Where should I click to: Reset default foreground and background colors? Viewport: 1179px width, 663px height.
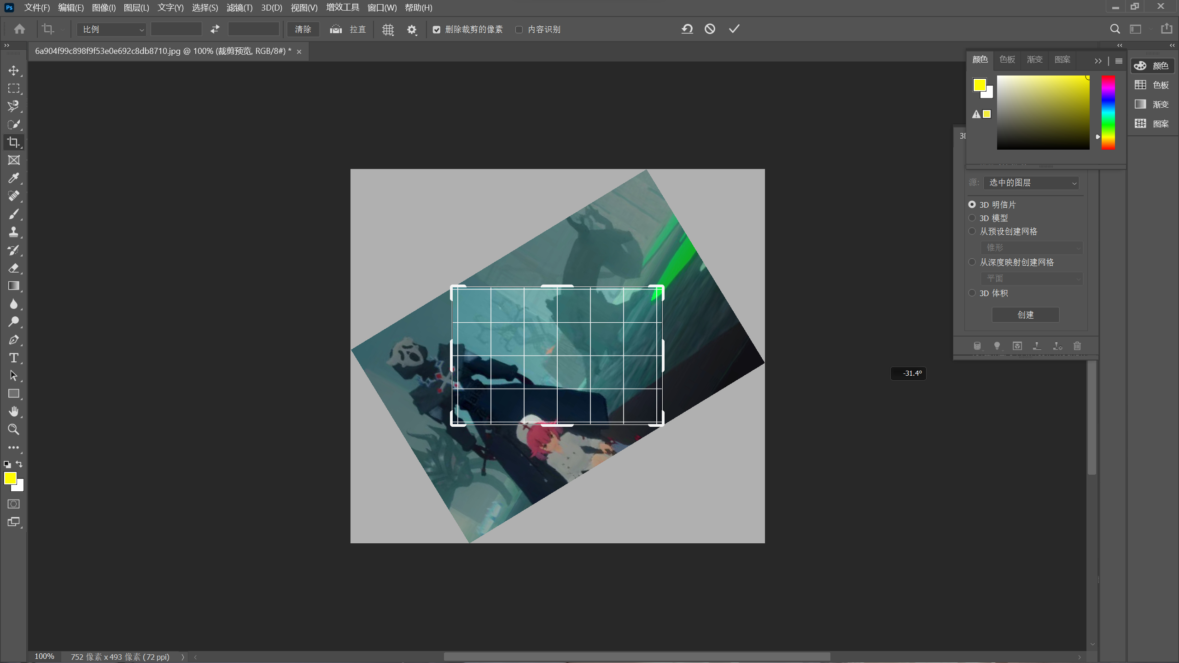pyautogui.click(x=7, y=465)
